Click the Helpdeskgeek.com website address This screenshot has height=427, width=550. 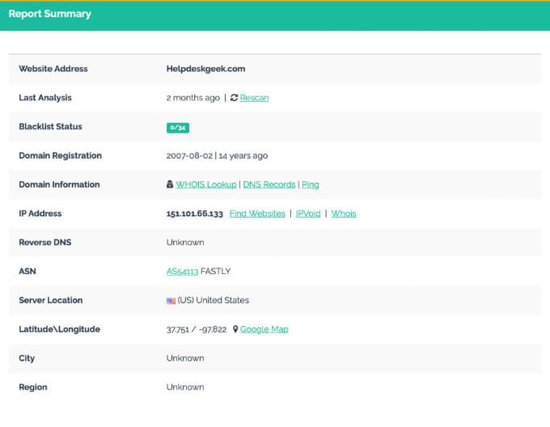pos(206,69)
